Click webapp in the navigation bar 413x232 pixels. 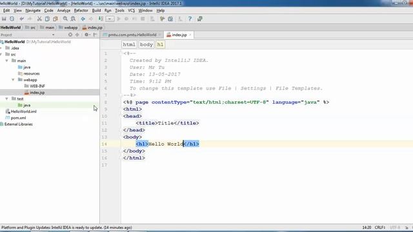pos(68,27)
